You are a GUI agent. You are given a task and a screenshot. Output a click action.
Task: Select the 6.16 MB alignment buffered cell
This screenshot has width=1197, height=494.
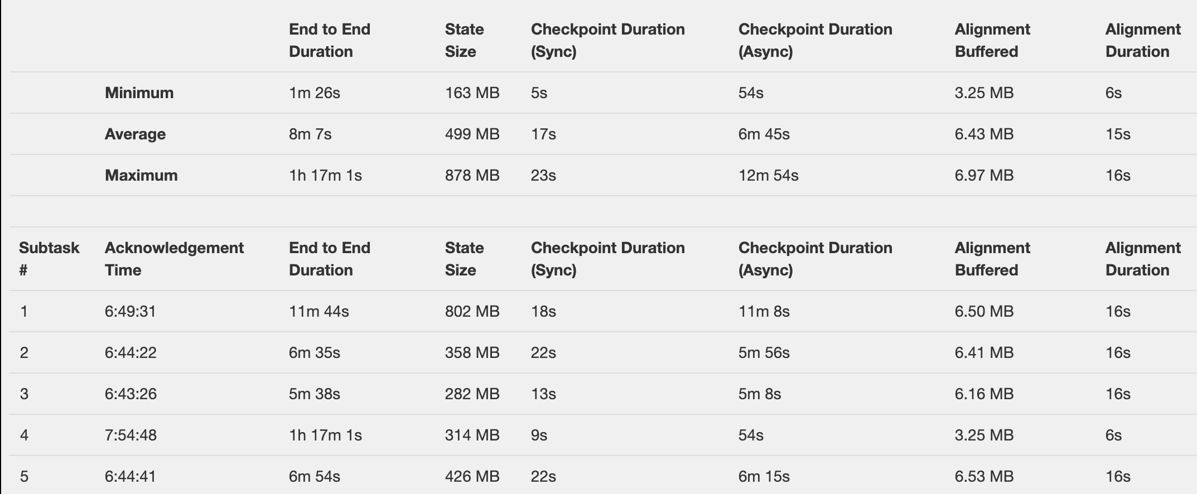[984, 394]
